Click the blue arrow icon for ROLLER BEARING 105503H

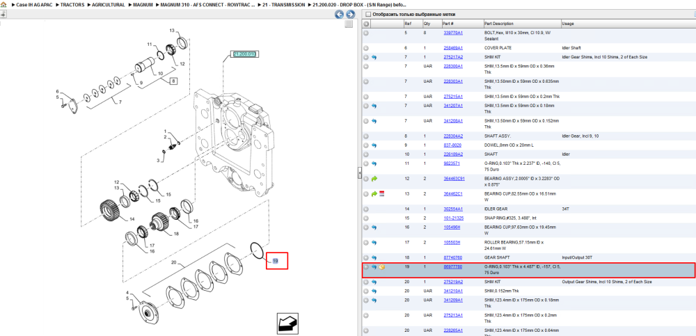click(x=374, y=242)
